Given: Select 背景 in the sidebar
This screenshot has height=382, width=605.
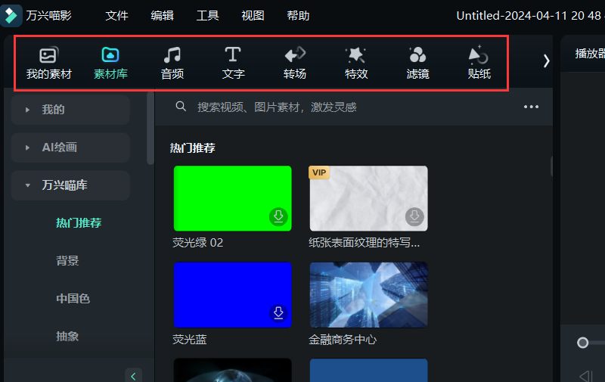Looking at the screenshot, I should [67, 260].
